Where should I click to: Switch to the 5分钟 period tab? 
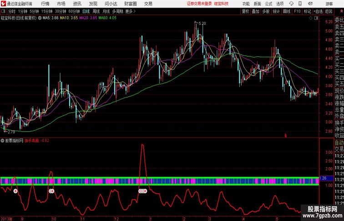pyautogui.click(x=34, y=11)
